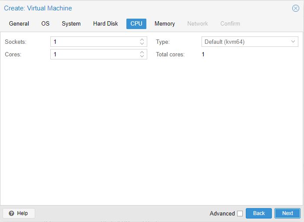
Task: Increase the Sockets value with up arrow
Action: tap(142, 40)
